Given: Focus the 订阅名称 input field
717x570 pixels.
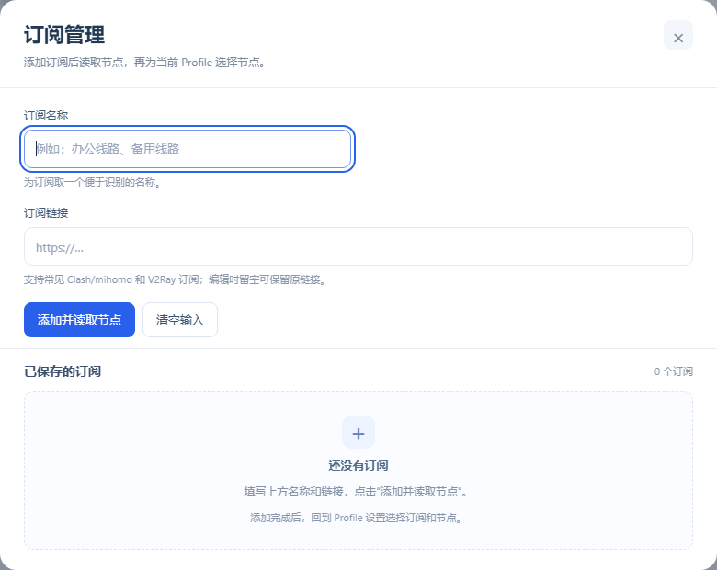Looking at the screenshot, I should [188, 149].
